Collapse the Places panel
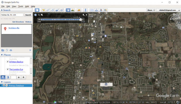The height and width of the screenshot is (104, 181). click(2, 55)
